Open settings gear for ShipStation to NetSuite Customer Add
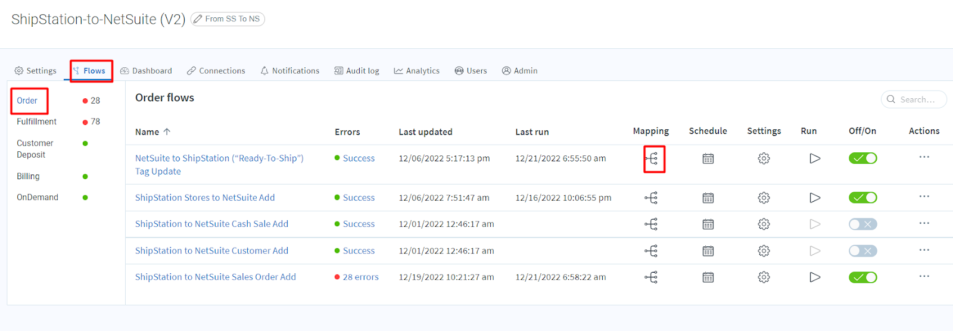Image resolution: width=953 pixels, height=331 pixels. point(764,251)
